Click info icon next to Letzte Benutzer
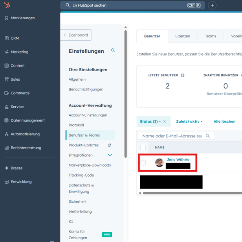Image resolution: width=242 pixels, height=242 pixels. (x=182, y=75)
